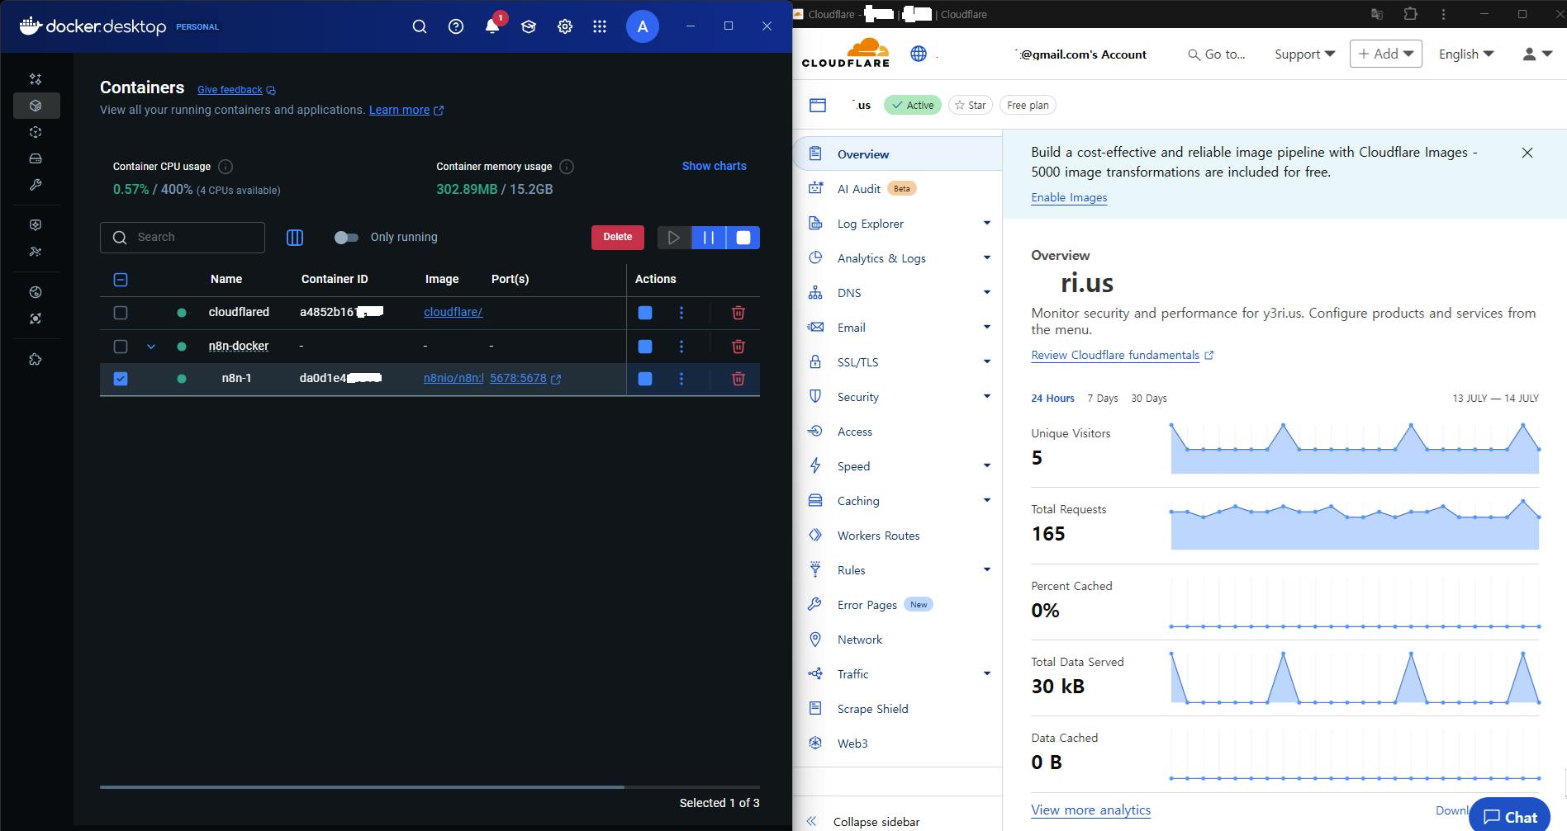
Task: Select Overview in the Cloudflare sidebar
Action: pos(898,154)
